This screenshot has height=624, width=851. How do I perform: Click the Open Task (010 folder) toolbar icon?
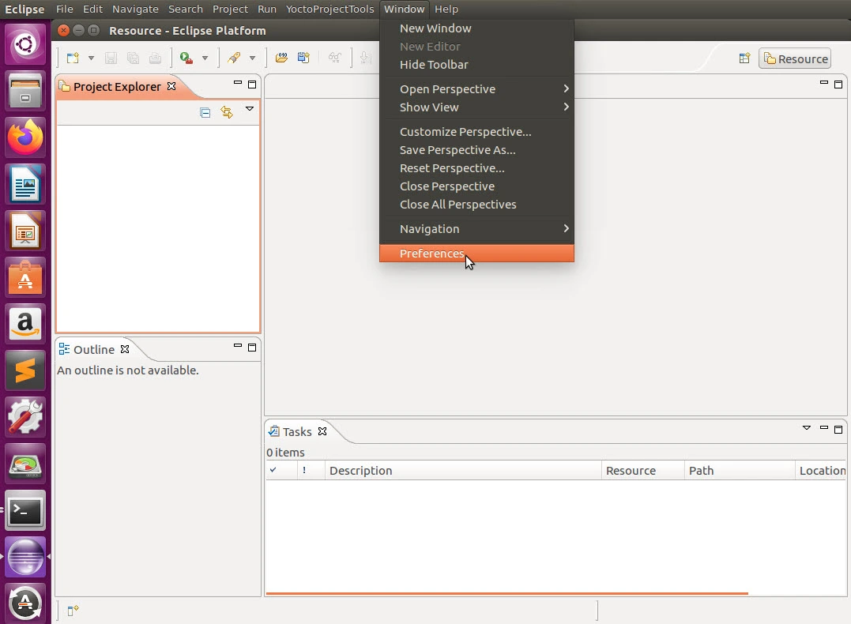(281, 58)
